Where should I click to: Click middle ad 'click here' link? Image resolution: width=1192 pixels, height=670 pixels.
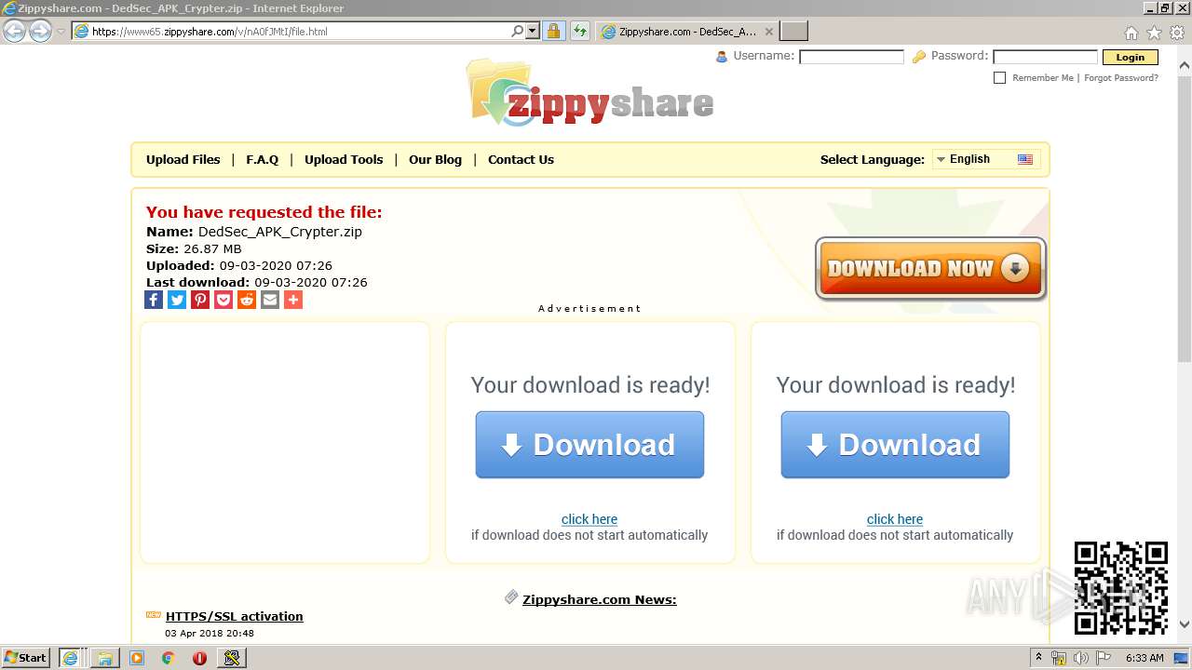point(589,519)
